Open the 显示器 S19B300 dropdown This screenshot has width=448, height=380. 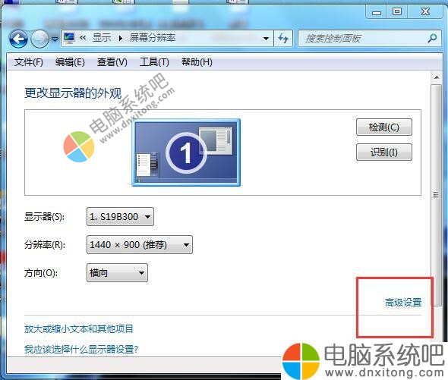pyautogui.click(x=120, y=217)
